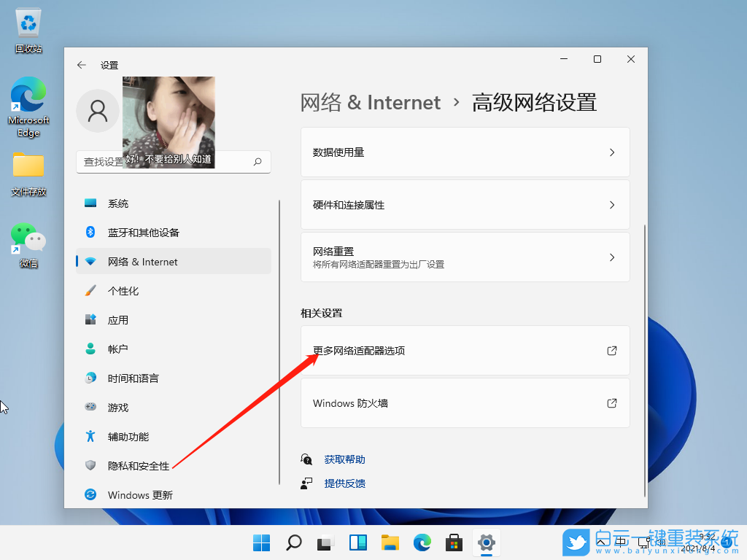Image resolution: width=747 pixels, height=560 pixels.
Task: Expand the 网络重置 section
Action: (x=465, y=257)
